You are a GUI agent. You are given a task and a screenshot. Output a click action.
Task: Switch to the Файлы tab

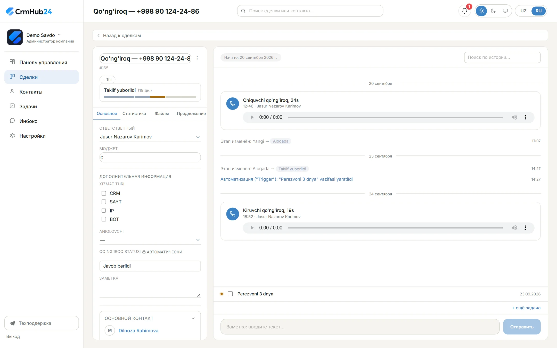tap(162, 113)
